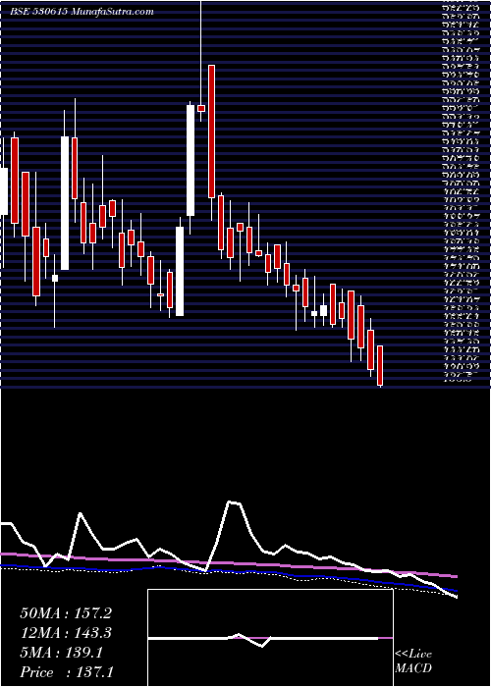Click the 12MA : 143.3 value
This screenshot has height=687, width=491.
[x=66, y=633]
